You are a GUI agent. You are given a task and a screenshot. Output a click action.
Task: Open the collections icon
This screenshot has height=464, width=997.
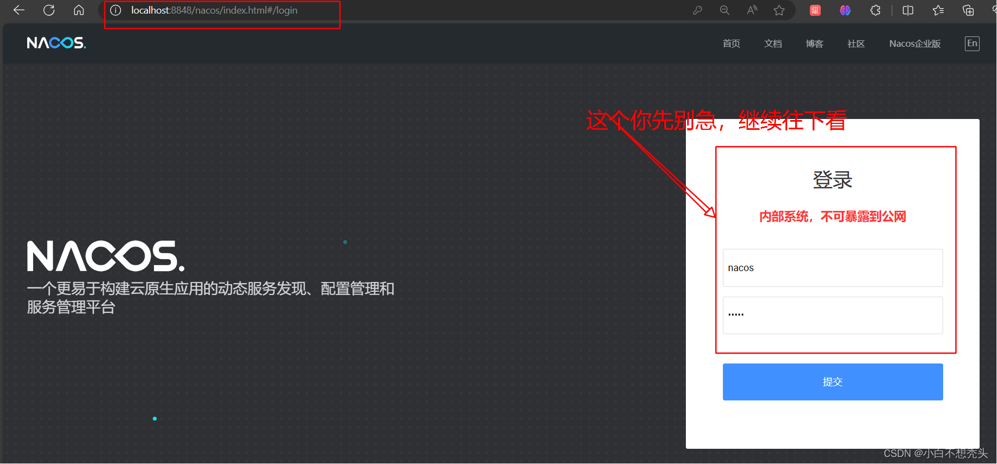968,10
